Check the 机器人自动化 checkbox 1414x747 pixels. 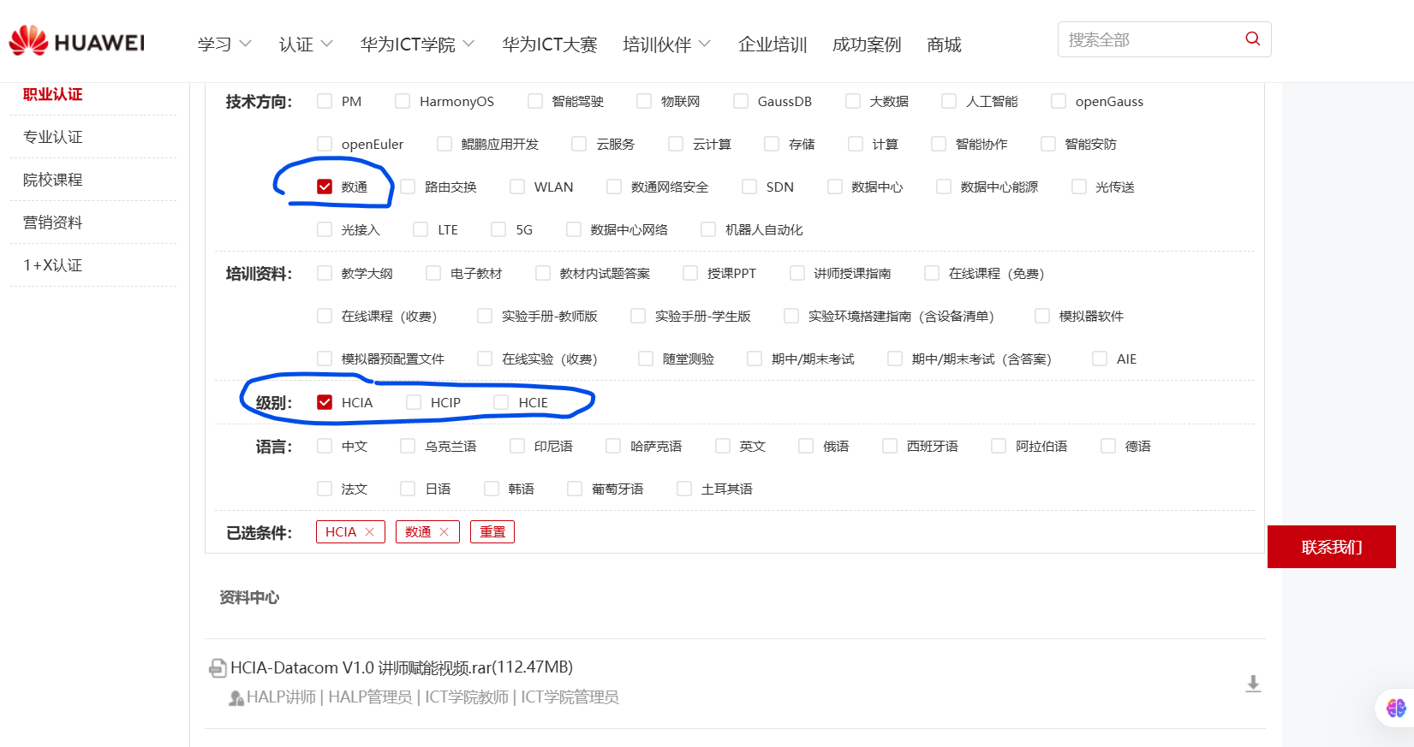(708, 229)
